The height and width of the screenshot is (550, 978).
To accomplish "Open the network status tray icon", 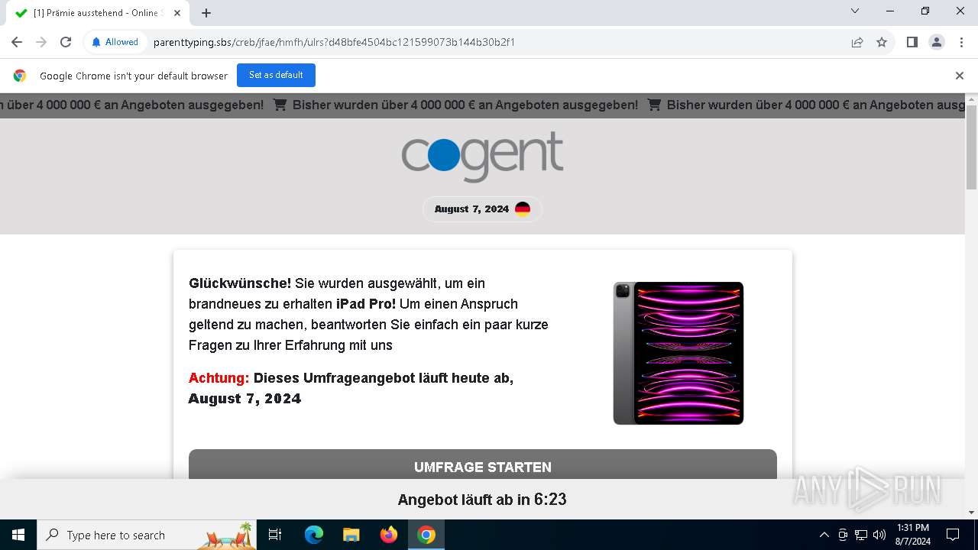I will pyautogui.click(x=861, y=535).
